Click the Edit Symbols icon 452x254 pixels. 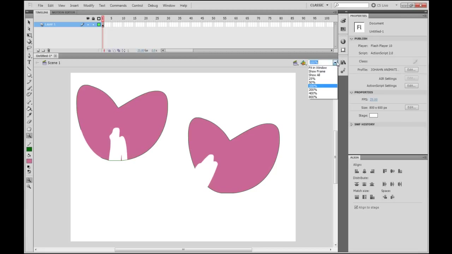pyautogui.click(x=303, y=63)
